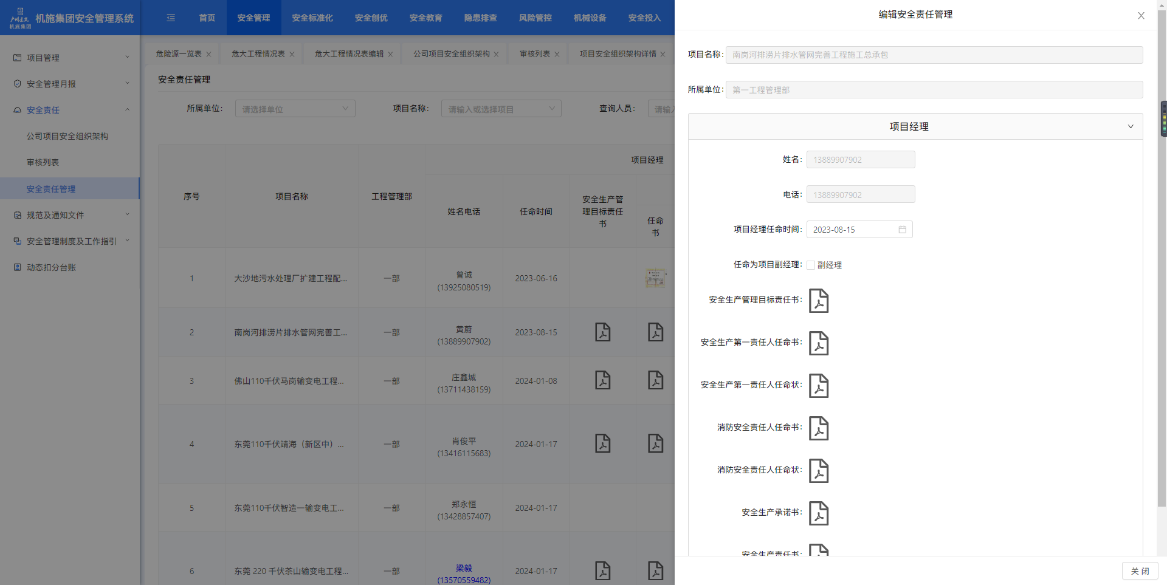Click the sidebar collapse icon next to 首页

coord(171,18)
